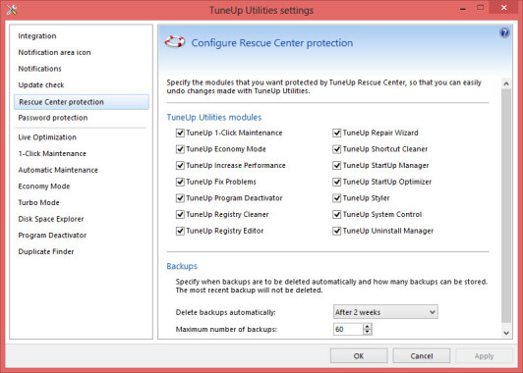The width and height of the screenshot is (523, 373).
Task: Disable TuneUp System Control protection
Action: pos(337,214)
